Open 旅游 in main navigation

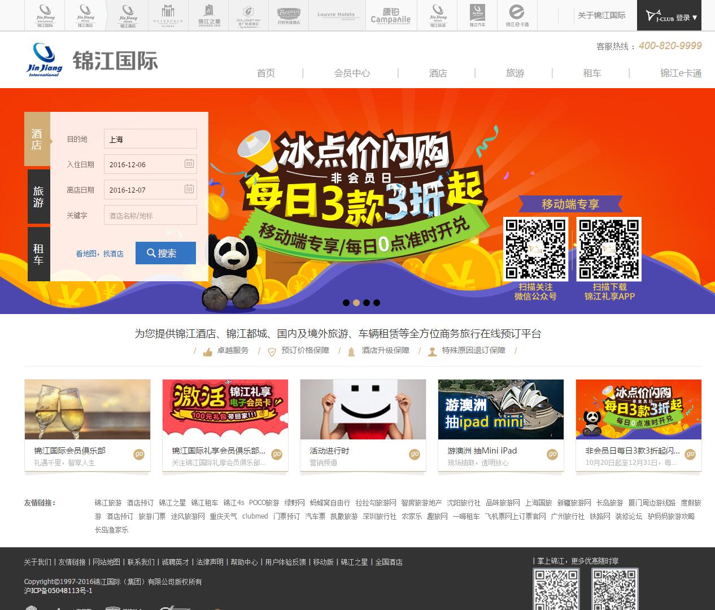click(x=515, y=73)
